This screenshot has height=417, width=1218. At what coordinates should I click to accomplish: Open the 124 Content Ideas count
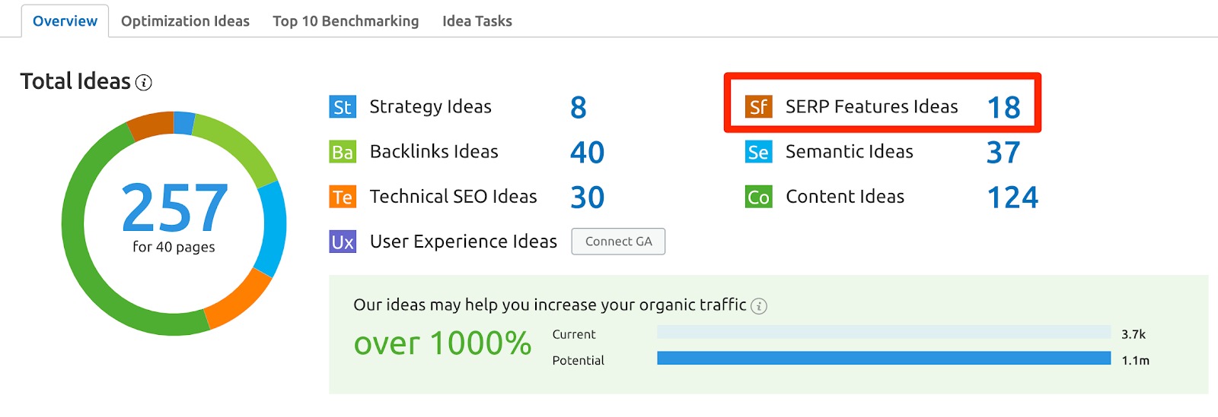tap(1012, 197)
